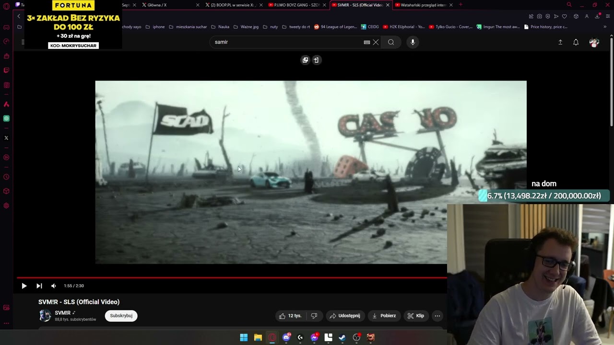This screenshot has width=614, height=345.
Task: Switch to the BOOP.PL w serwisie X tab
Action: click(x=233, y=5)
